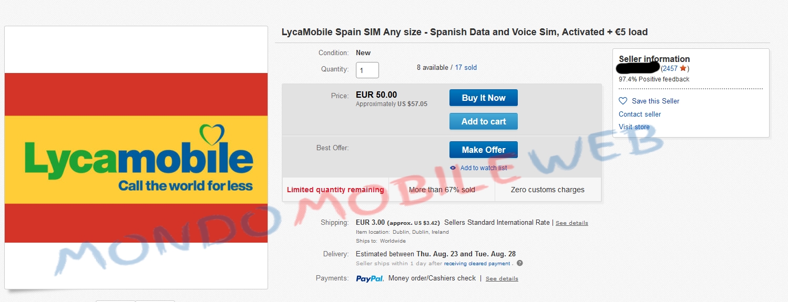Click the receiving cleared payment link

(477, 263)
